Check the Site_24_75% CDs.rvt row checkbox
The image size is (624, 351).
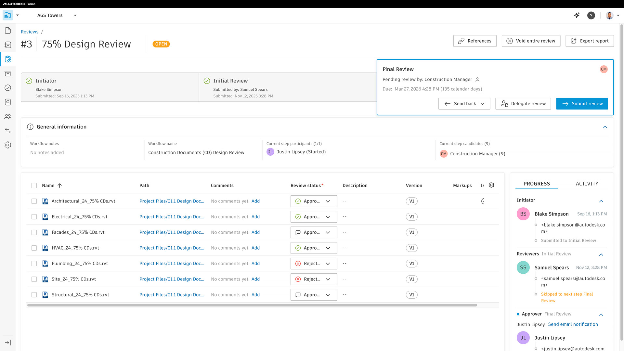(34, 279)
